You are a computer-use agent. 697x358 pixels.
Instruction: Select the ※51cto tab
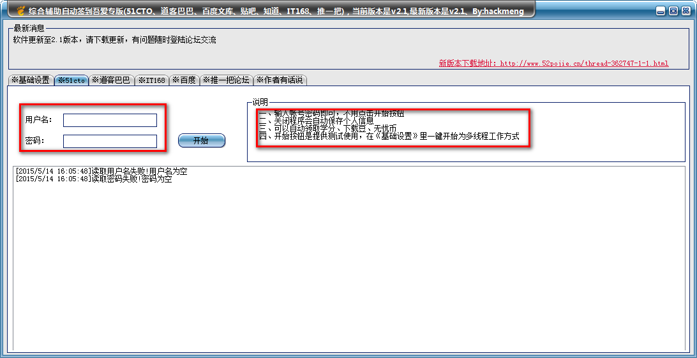coord(71,80)
